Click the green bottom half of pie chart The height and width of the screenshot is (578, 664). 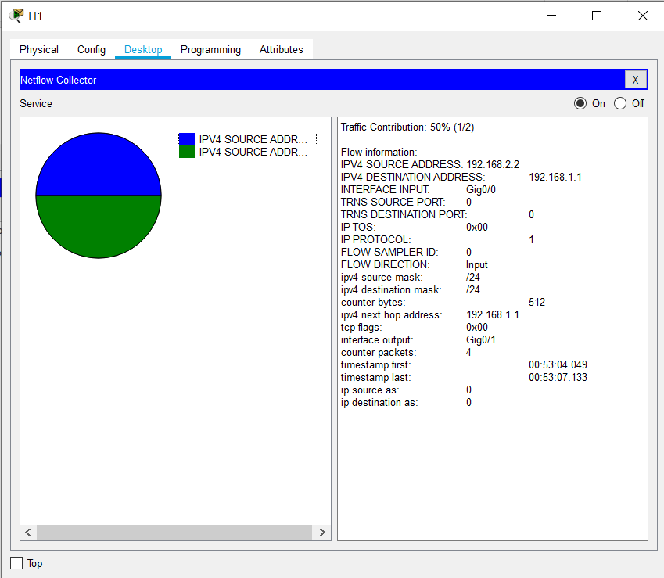point(99,225)
